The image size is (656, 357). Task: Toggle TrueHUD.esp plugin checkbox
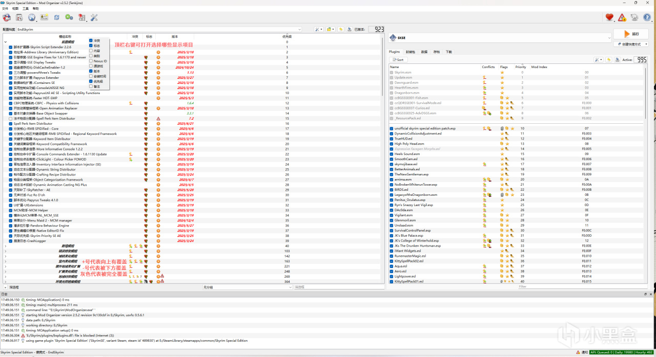[392, 139]
